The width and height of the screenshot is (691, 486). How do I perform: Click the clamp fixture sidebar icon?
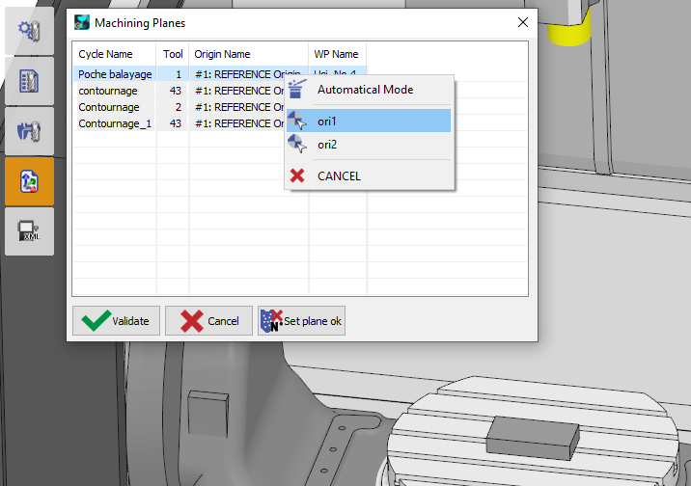[29, 131]
